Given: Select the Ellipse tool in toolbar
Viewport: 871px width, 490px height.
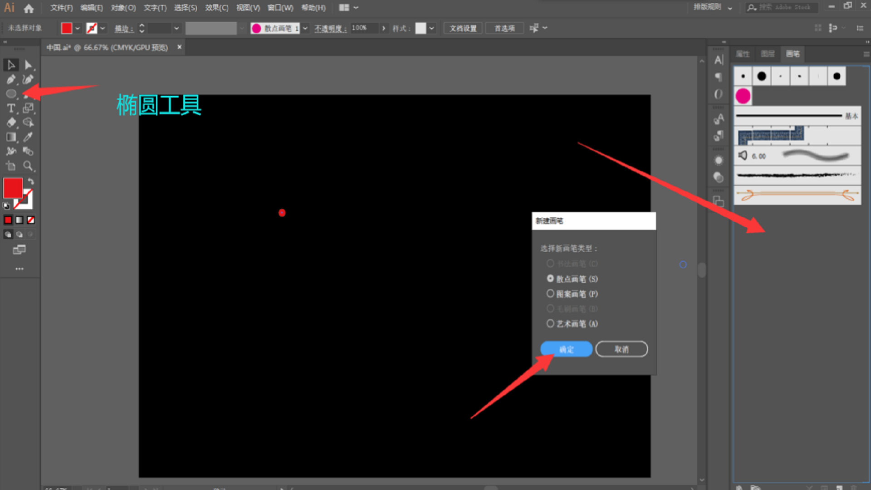Looking at the screenshot, I should pyautogui.click(x=11, y=94).
